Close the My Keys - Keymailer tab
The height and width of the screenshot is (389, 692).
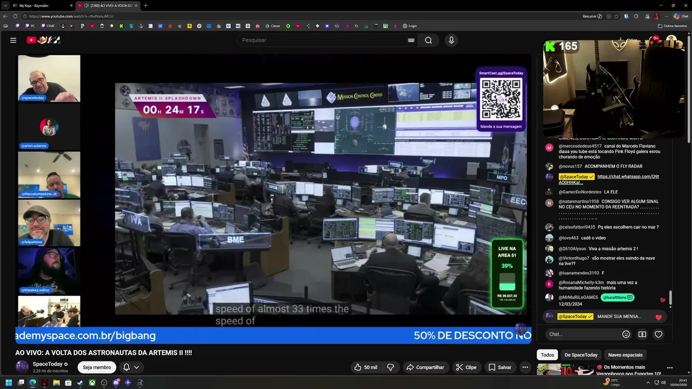point(71,5)
